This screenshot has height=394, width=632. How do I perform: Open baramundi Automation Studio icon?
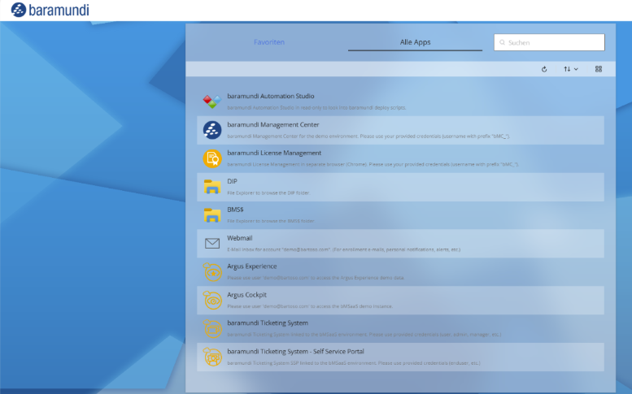(212, 102)
